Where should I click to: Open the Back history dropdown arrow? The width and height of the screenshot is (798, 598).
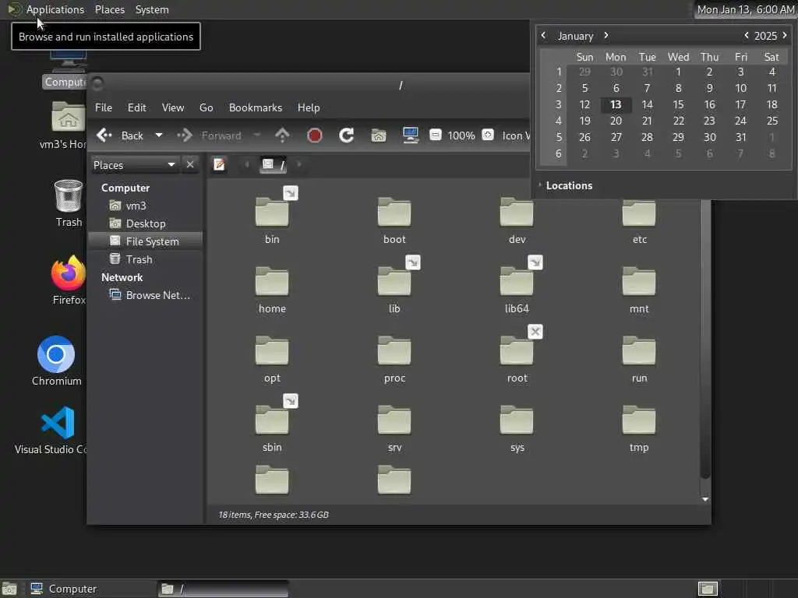pos(159,135)
